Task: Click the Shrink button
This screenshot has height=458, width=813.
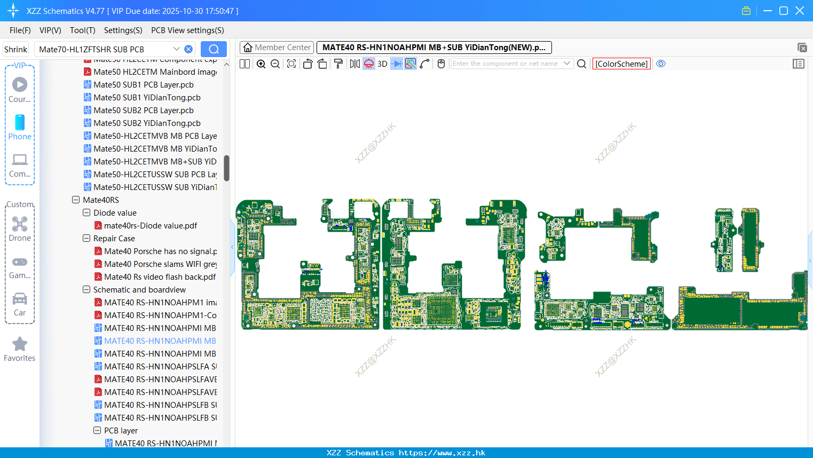Action: point(16,49)
